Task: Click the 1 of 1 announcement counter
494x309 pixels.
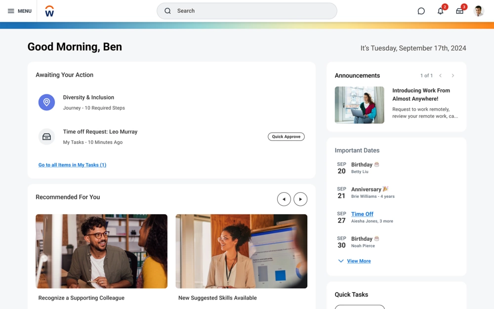Action: click(x=426, y=76)
